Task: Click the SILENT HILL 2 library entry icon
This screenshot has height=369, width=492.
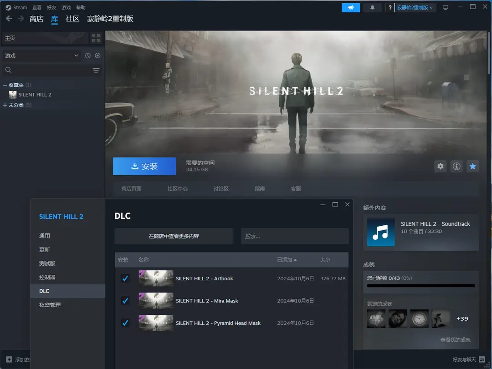Action: [x=13, y=95]
